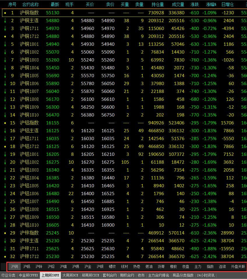Switch to 中金所CFFEX exchange tab

pyautogui.click(x=29, y=275)
